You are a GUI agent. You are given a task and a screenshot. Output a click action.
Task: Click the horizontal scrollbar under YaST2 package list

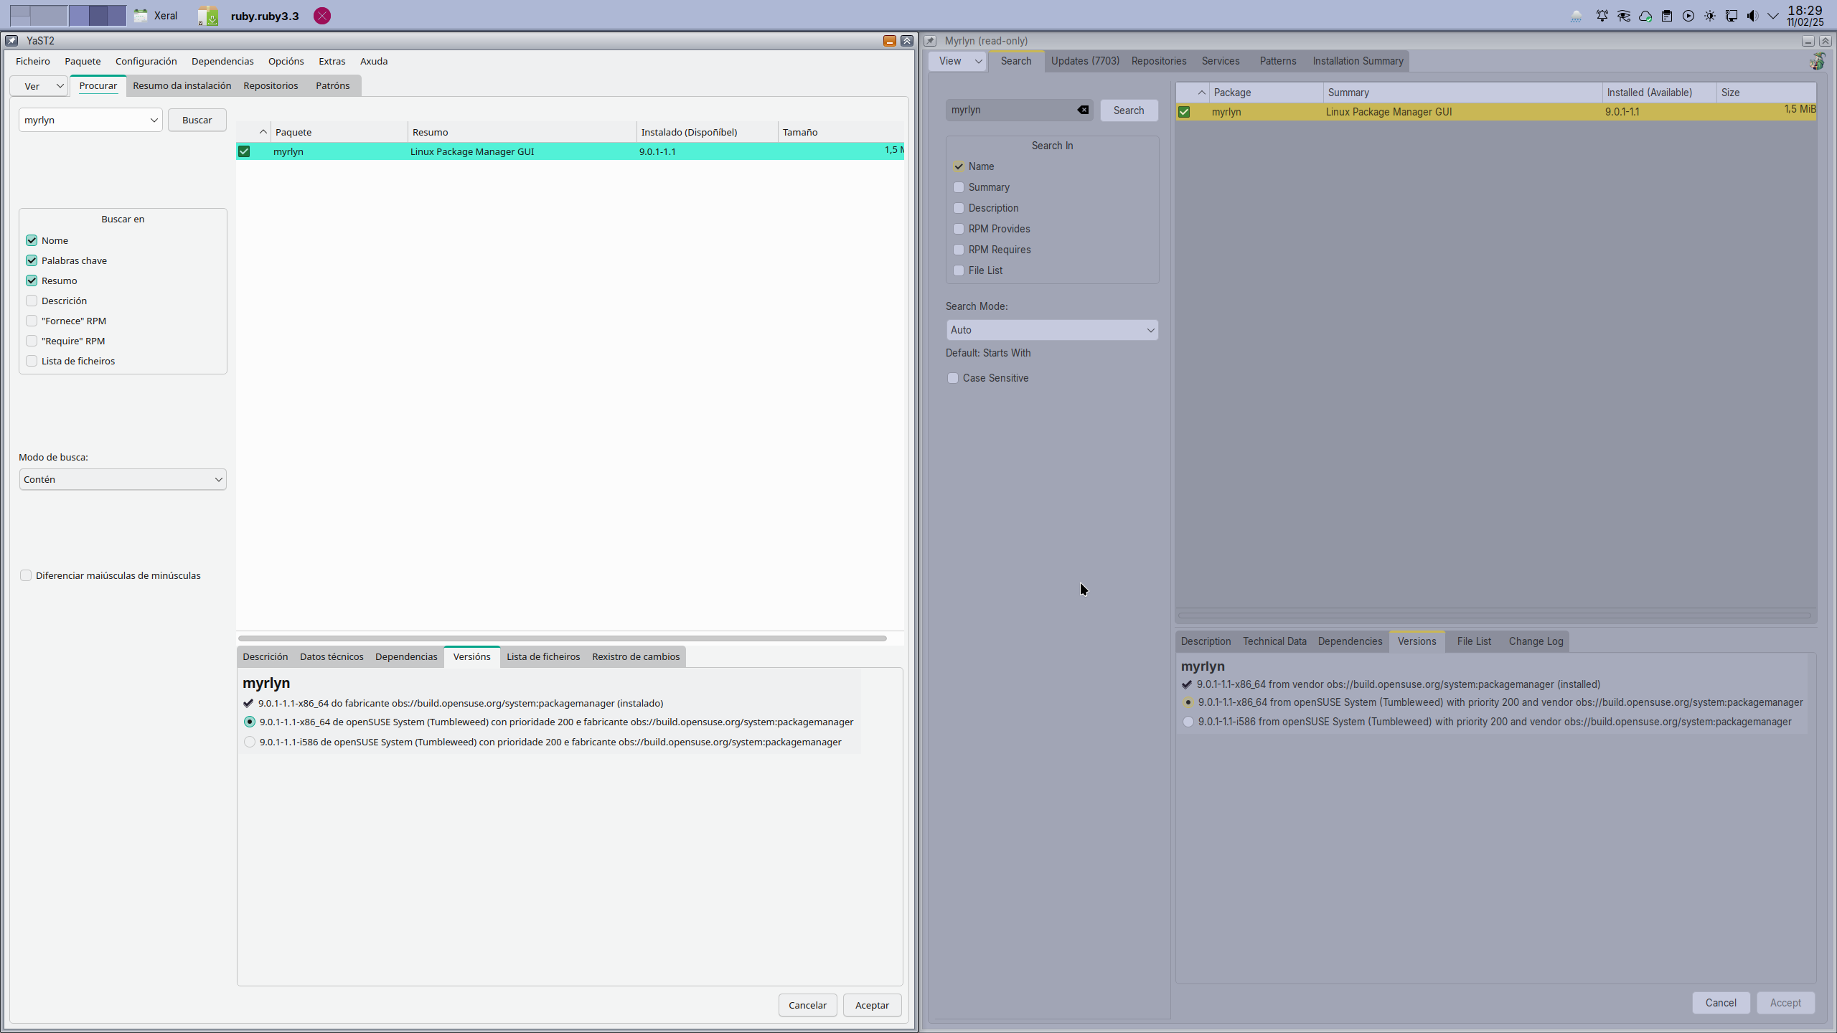(x=562, y=638)
